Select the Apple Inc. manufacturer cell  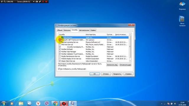(x=89, y=37)
